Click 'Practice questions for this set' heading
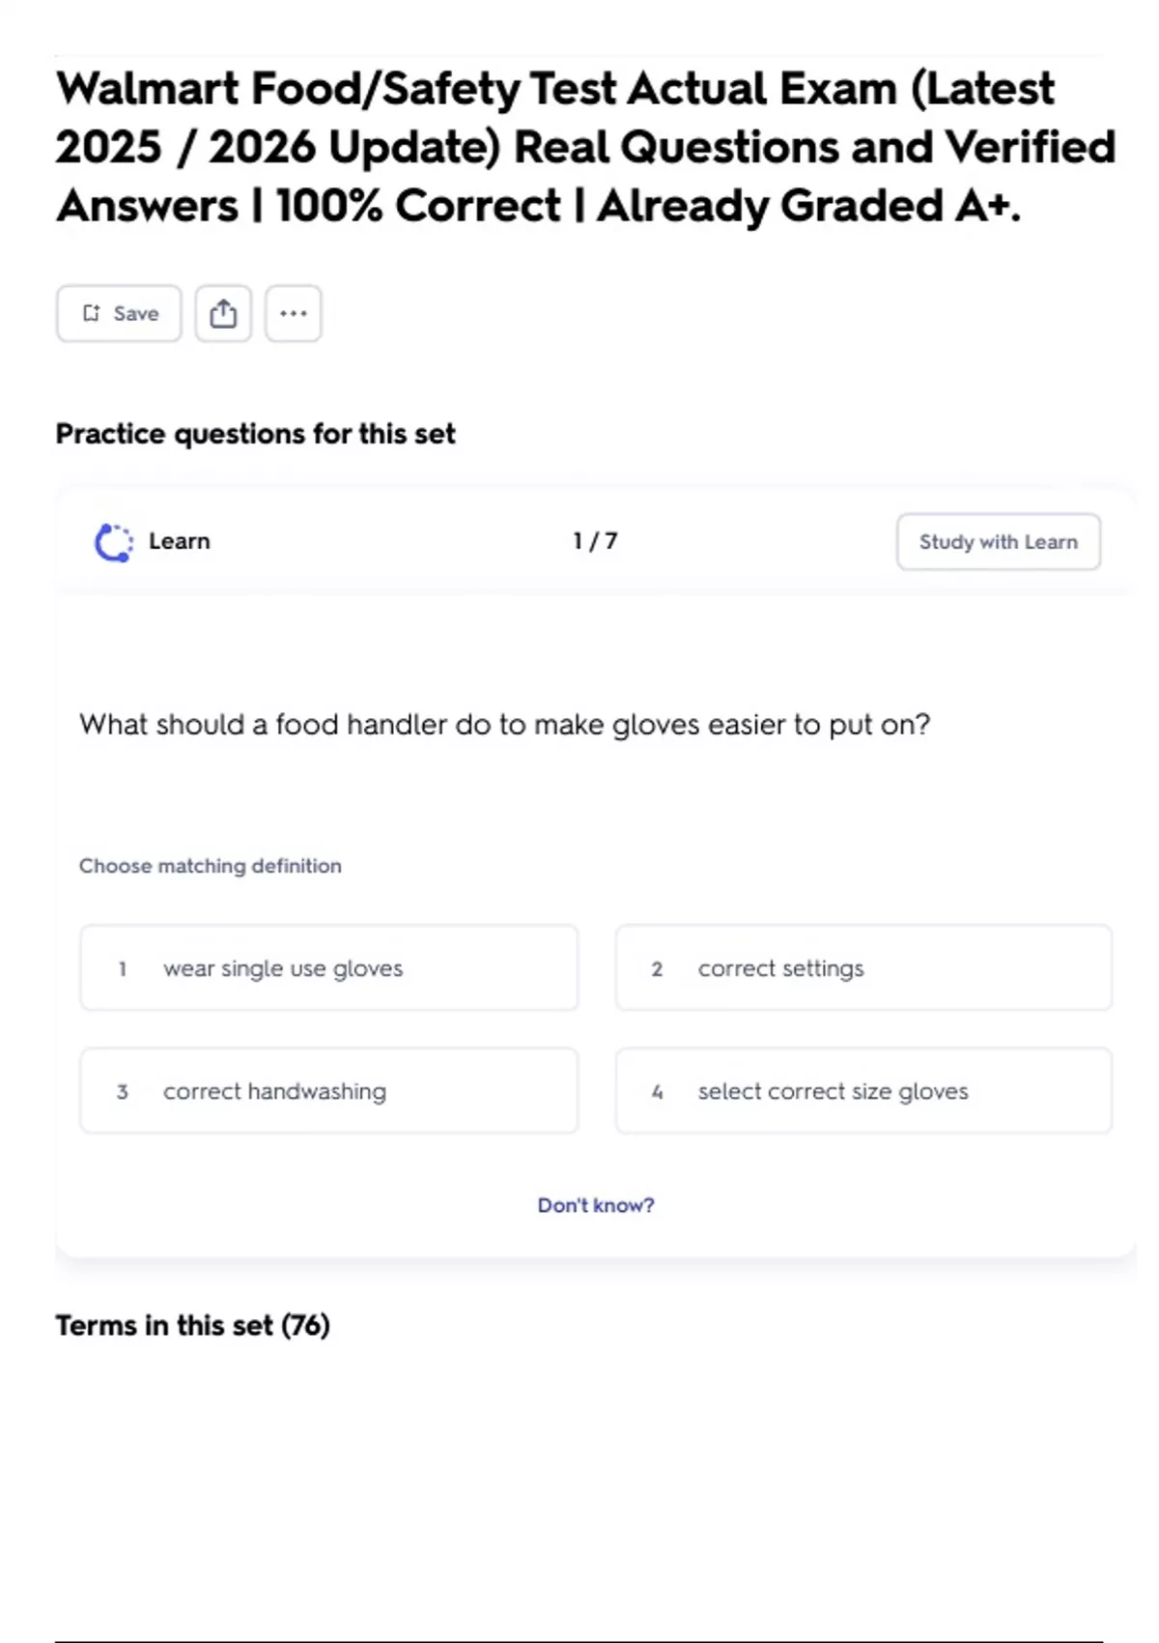The image size is (1159, 1643). [255, 434]
